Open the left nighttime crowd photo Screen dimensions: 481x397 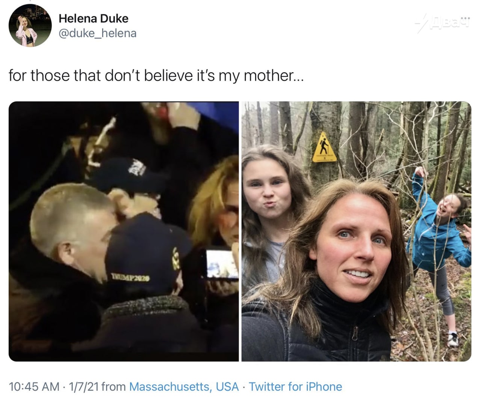[124, 231]
